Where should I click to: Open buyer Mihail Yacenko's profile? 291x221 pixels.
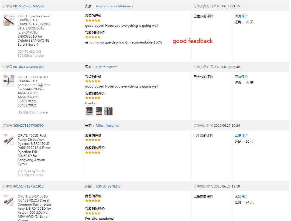(107, 126)
